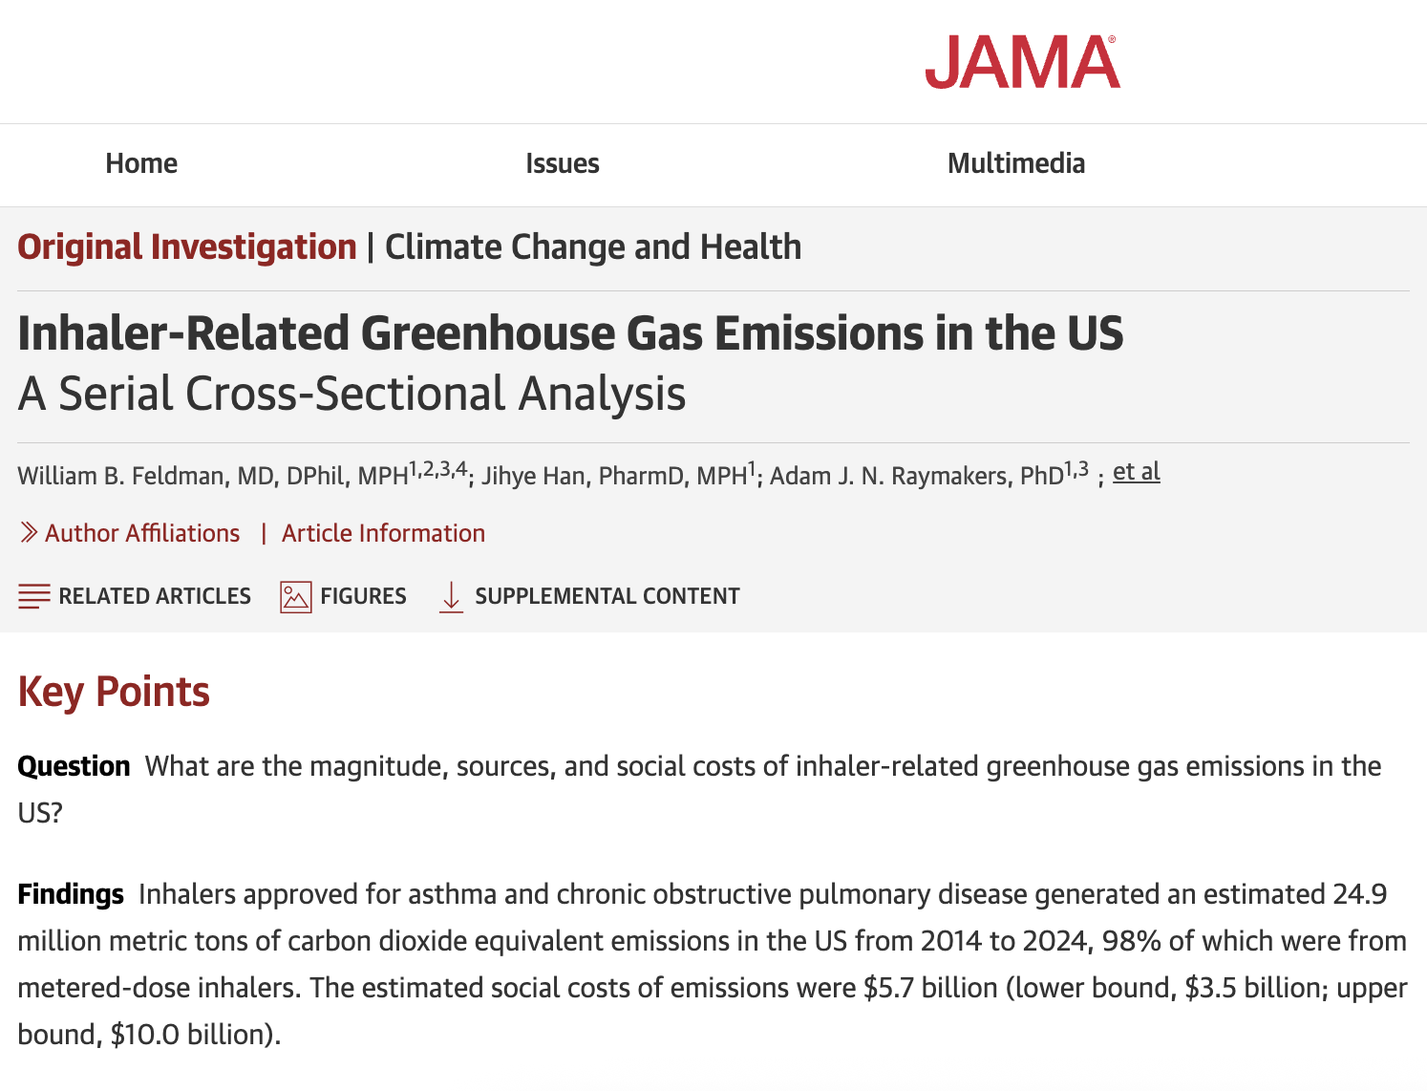Click the Figures picture icon
The width and height of the screenshot is (1427, 1091).
pyautogui.click(x=296, y=596)
